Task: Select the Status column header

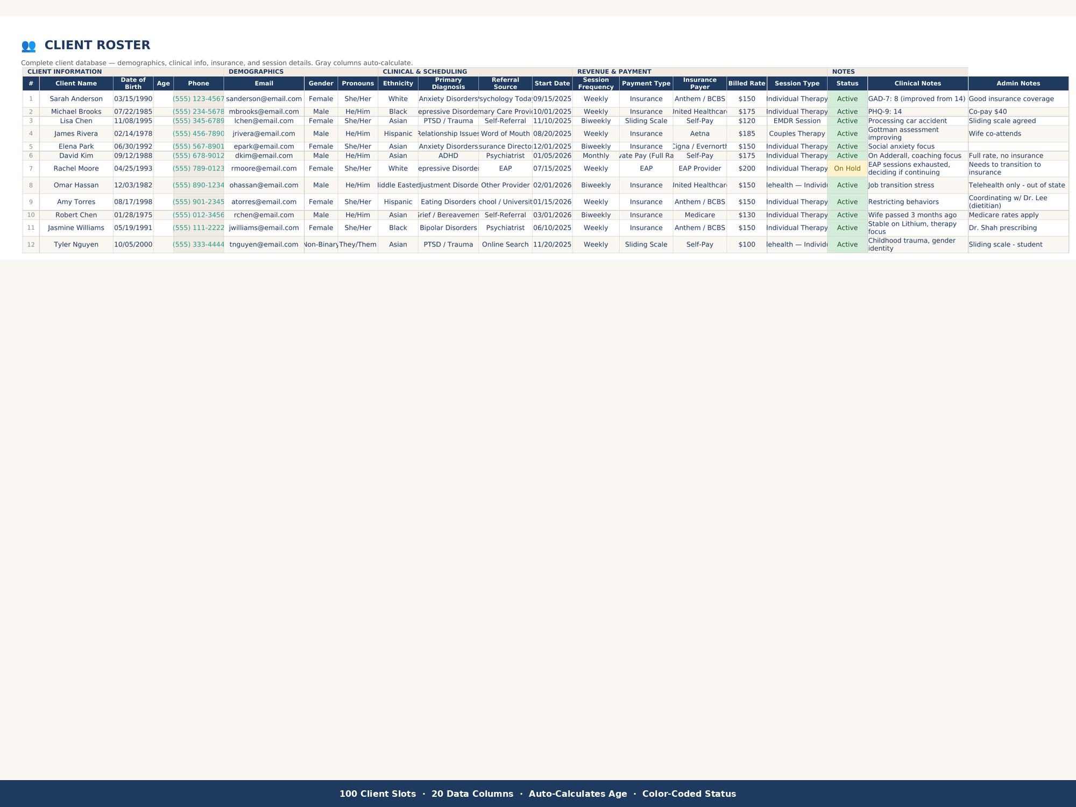Action: point(847,83)
